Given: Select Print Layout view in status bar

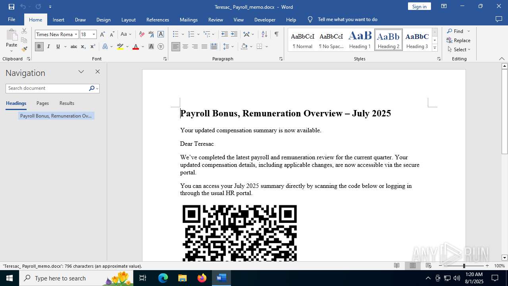Looking at the screenshot, I should pos(413,266).
